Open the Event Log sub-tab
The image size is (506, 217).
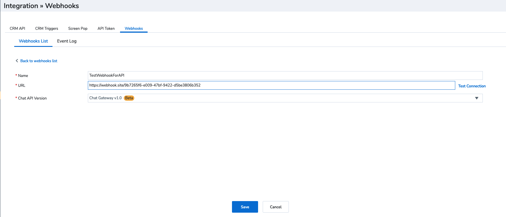click(x=67, y=41)
